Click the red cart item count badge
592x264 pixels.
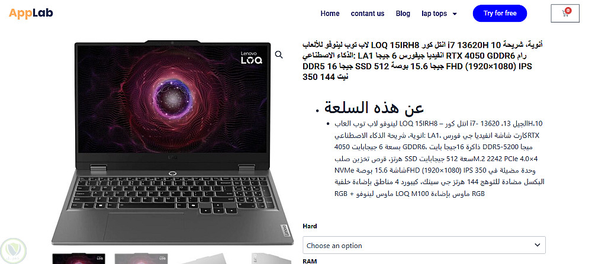tap(568, 10)
